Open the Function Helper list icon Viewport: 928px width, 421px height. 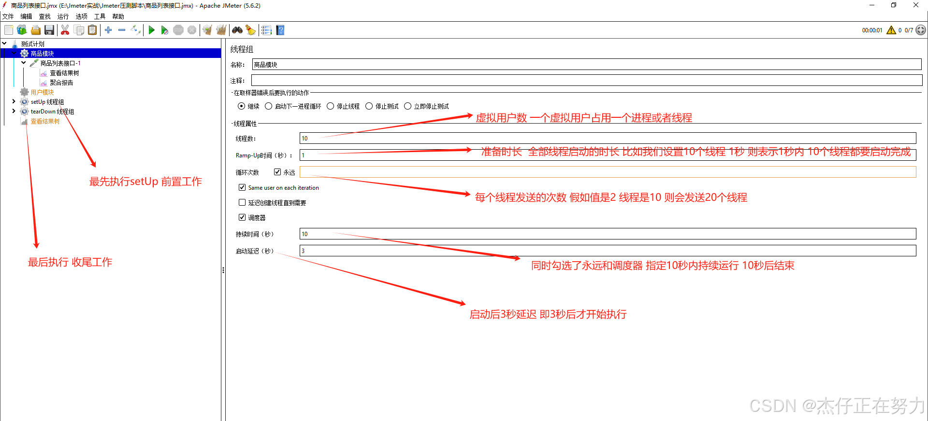266,30
